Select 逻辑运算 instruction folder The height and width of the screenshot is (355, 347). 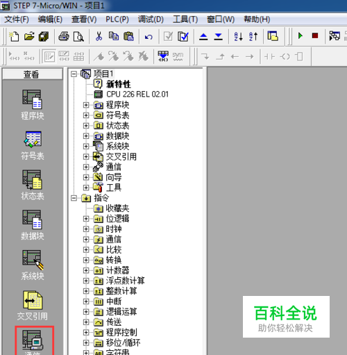coord(121,312)
